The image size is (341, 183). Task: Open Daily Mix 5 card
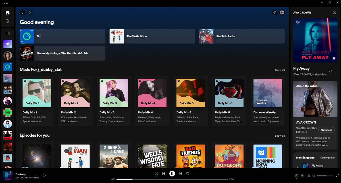tap(191, 101)
